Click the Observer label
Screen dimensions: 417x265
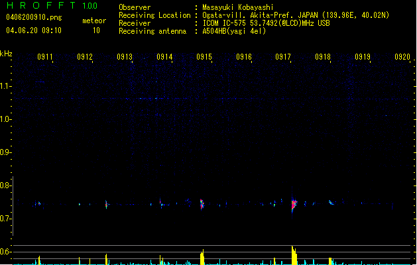[135, 7]
